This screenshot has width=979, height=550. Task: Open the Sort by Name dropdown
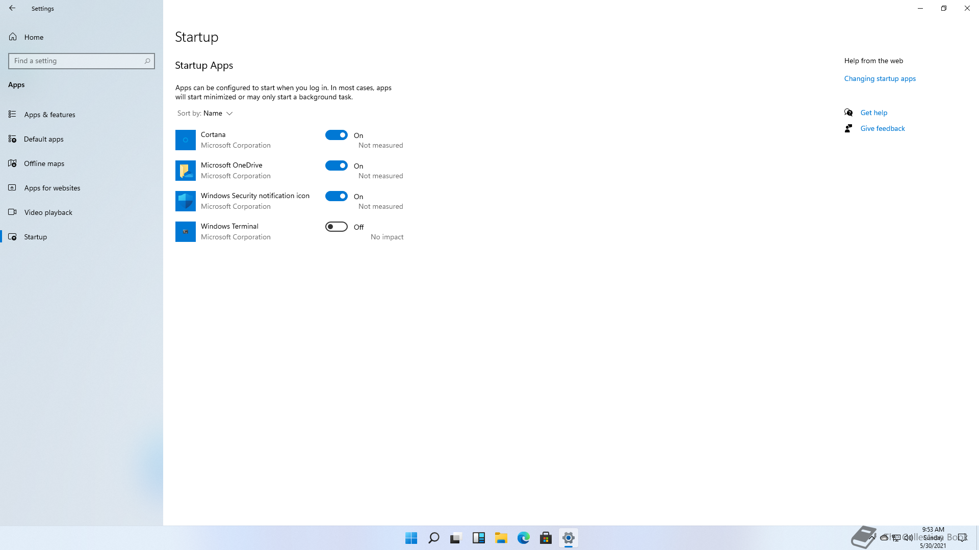[205, 114]
